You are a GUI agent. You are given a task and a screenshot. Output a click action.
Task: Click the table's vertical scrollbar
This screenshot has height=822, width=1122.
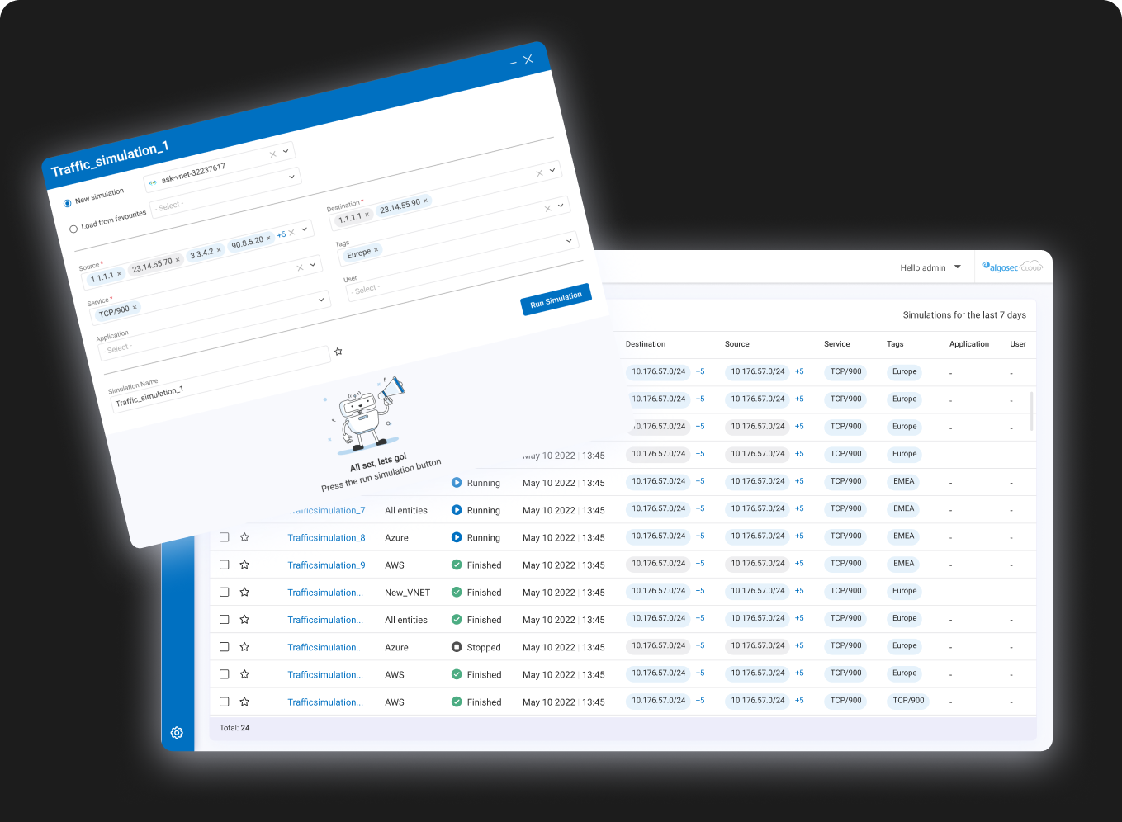coord(1032,411)
